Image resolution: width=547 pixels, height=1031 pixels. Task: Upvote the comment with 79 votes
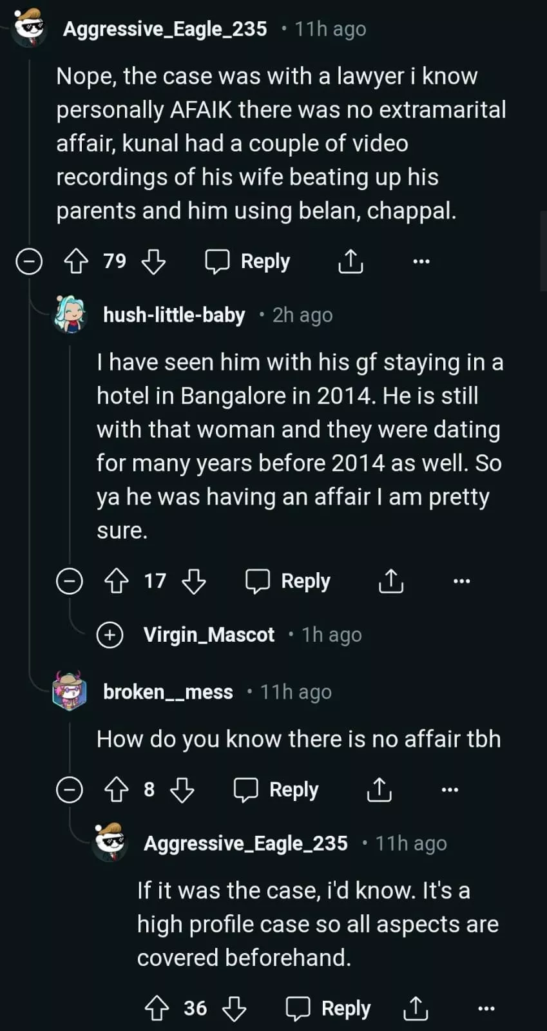tap(76, 262)
